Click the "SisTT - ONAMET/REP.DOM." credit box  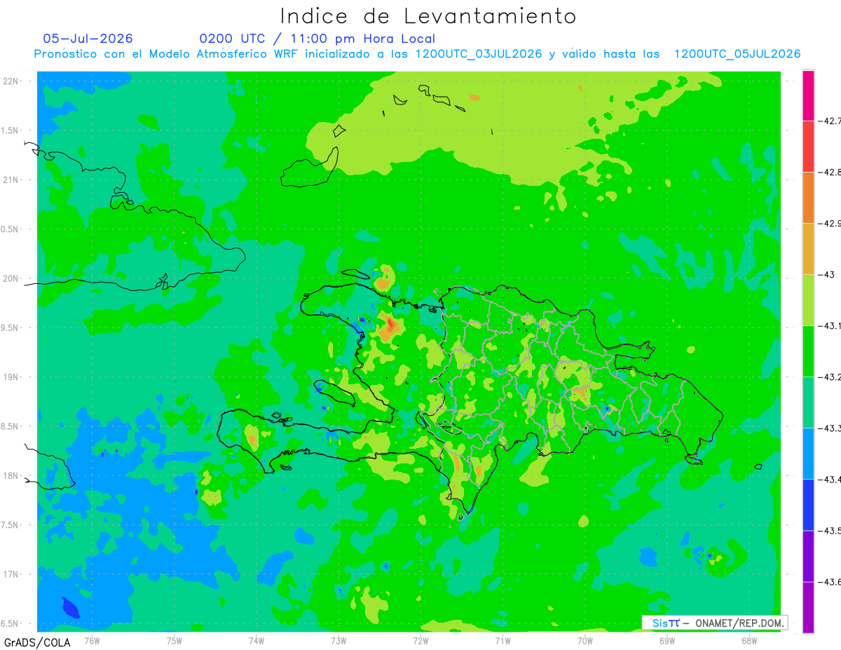[714, 623]
